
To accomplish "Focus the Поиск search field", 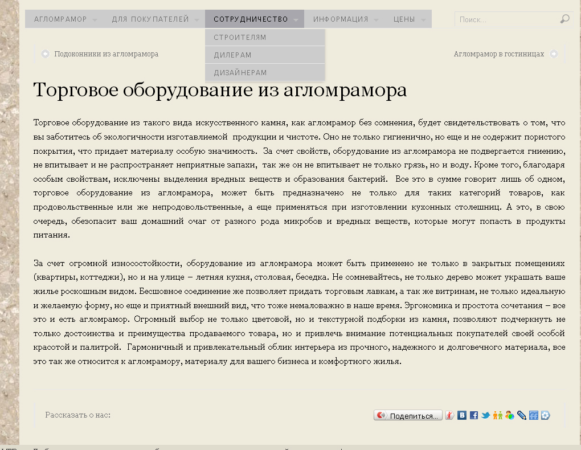I will click(x=507, y=19).
